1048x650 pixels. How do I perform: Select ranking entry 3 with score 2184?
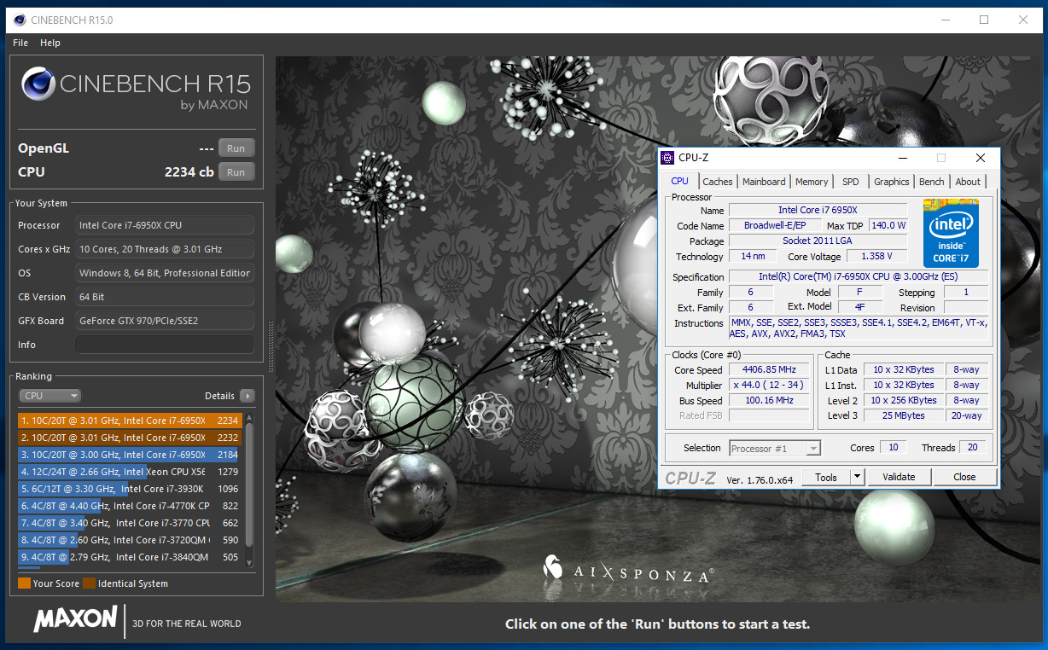click(130, 455)
